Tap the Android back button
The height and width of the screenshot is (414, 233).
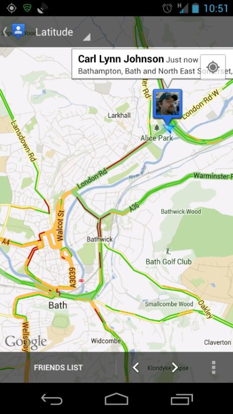click(52, 399)
